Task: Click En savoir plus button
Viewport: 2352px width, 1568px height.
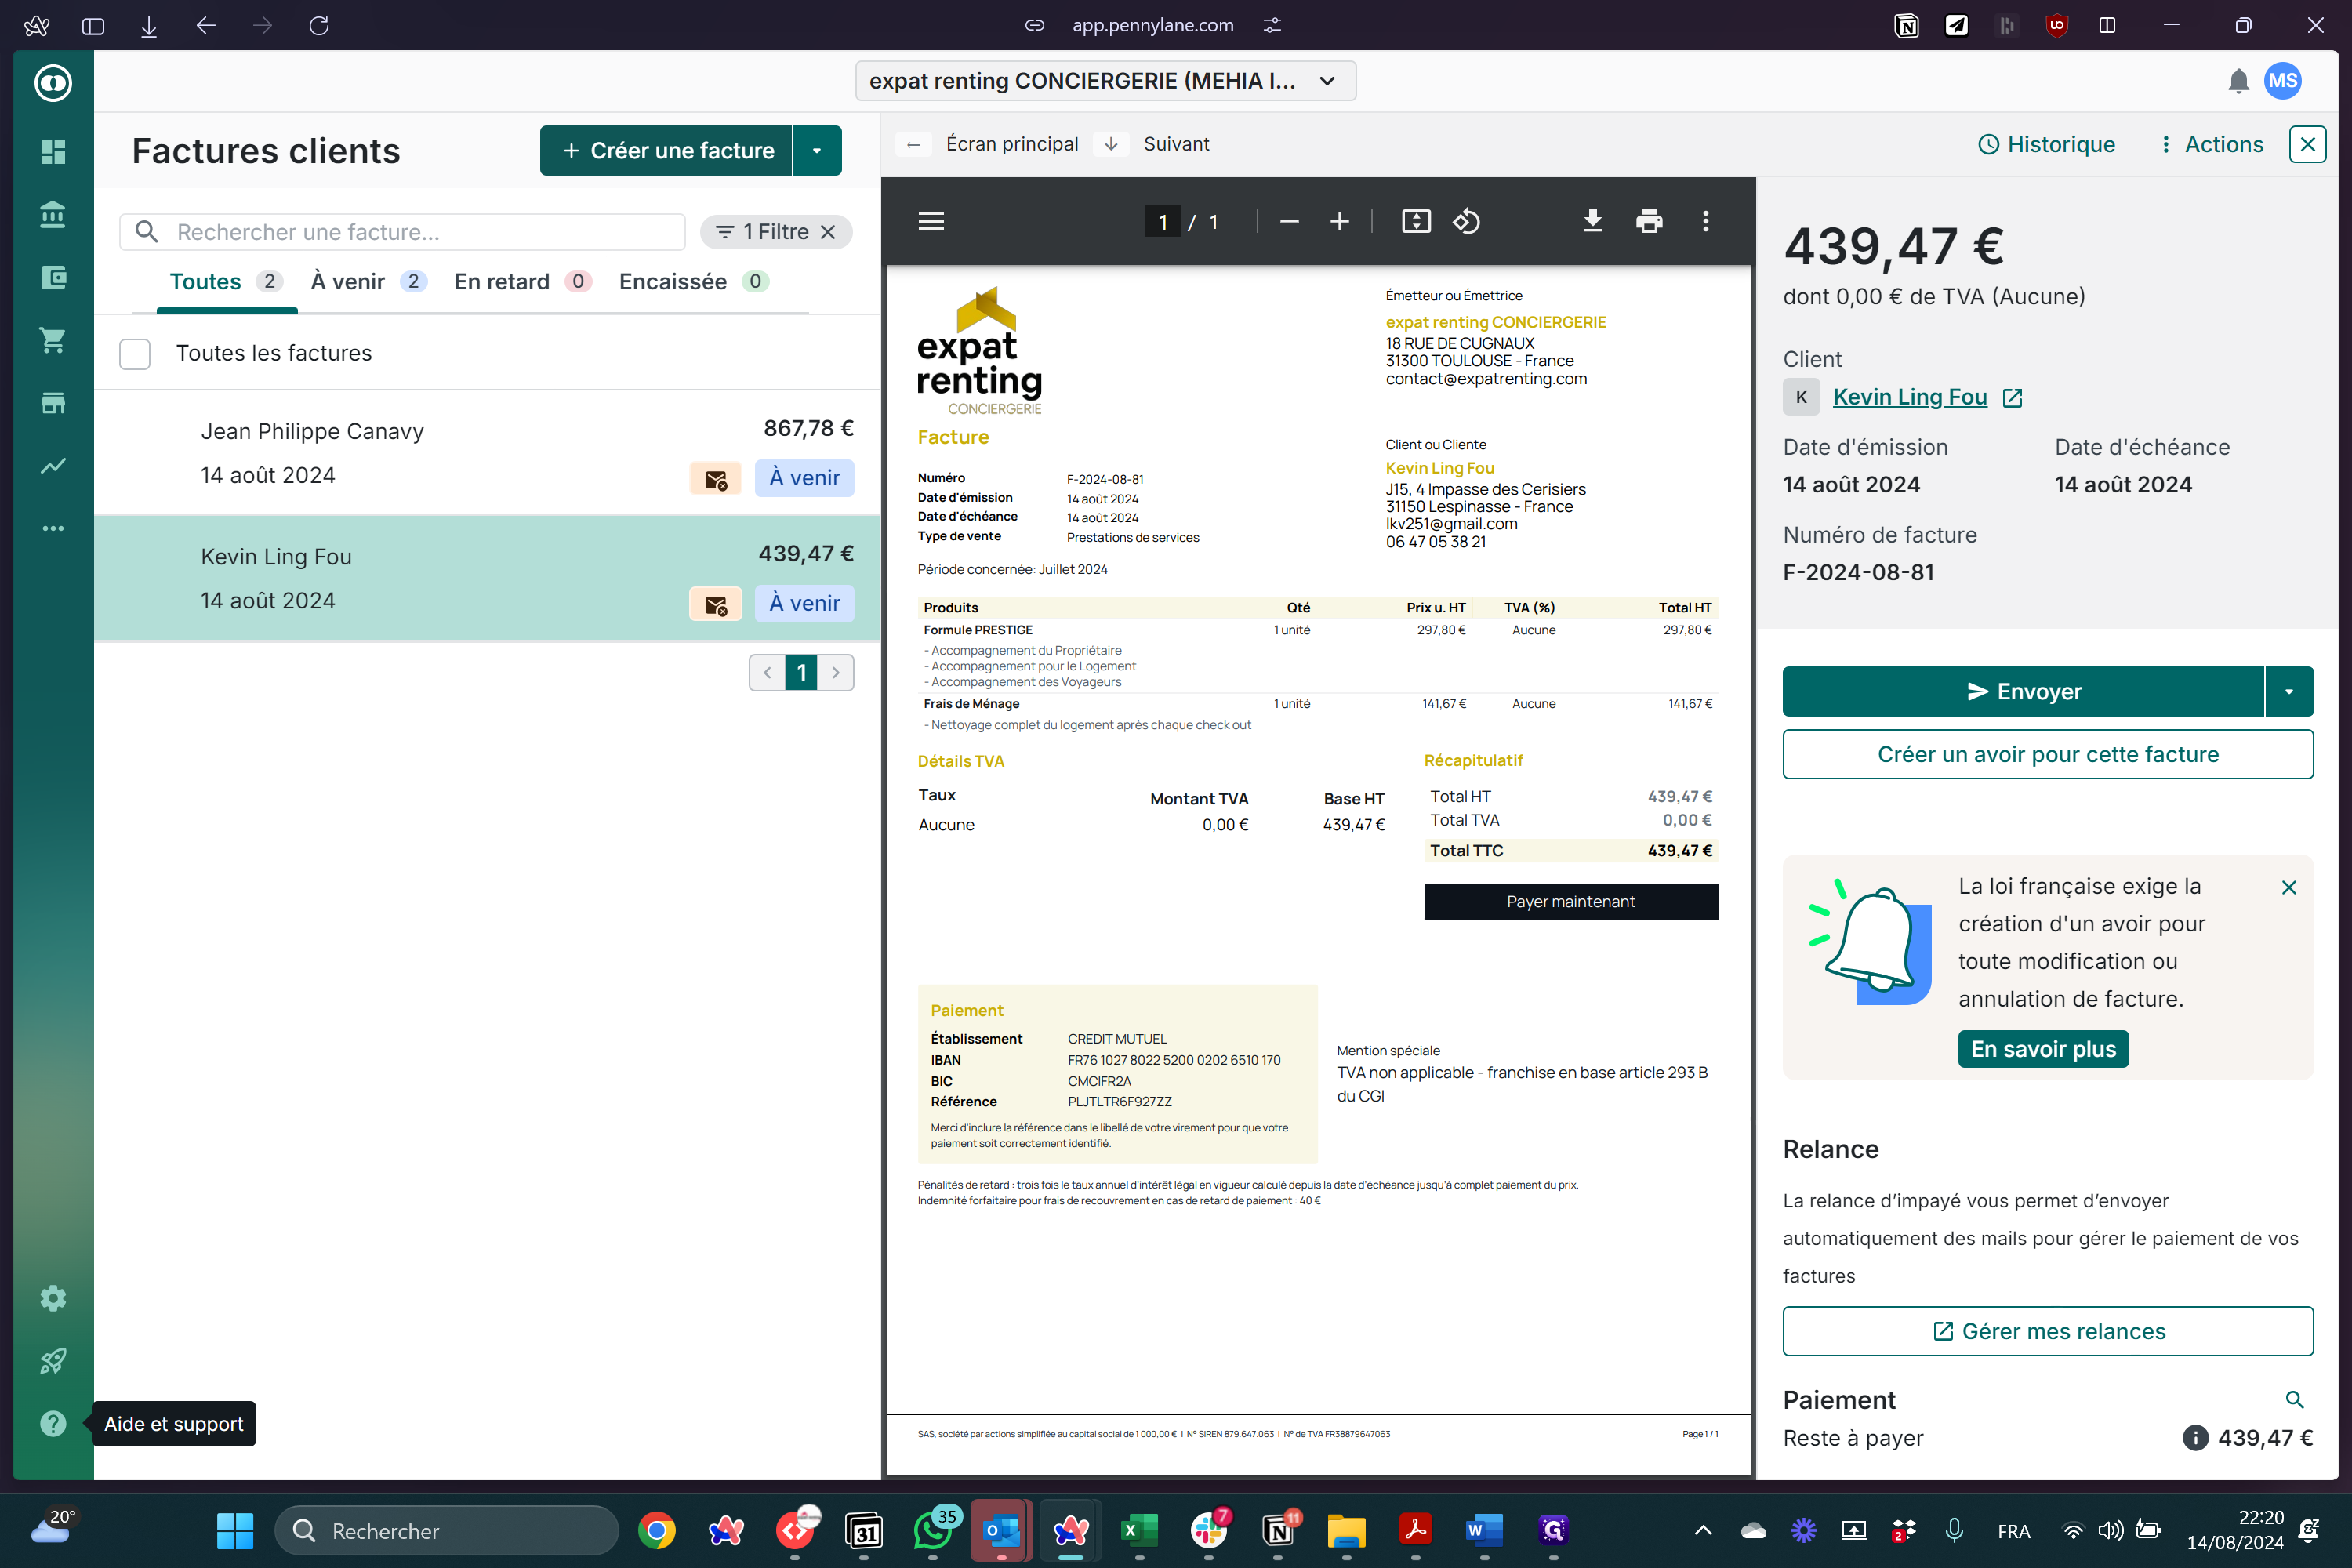Action: click(2043, 1049)
